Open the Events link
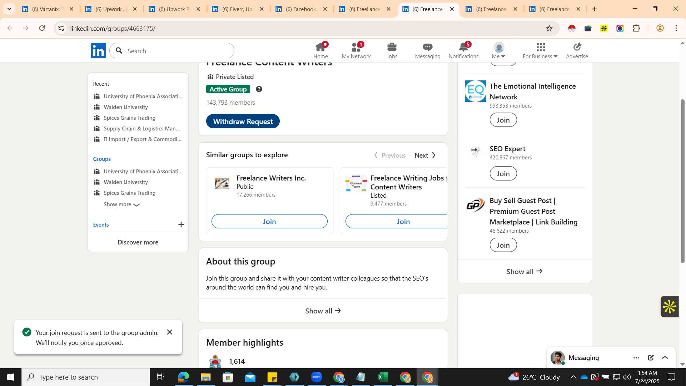Screen dimensions: 686x386 (101, 224)
